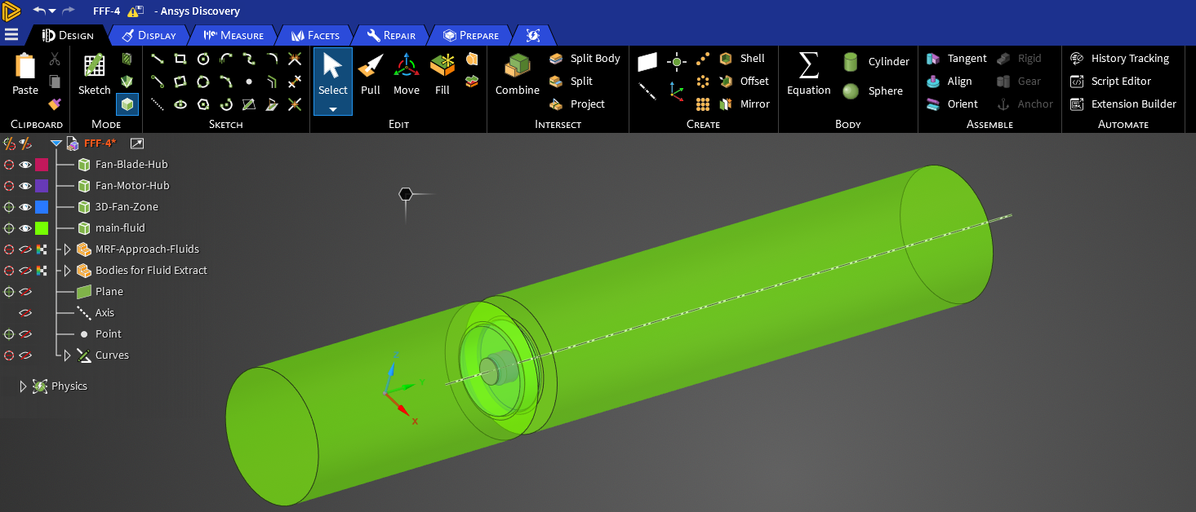This screenshot has height=512, width=1196.
Task: Activate the Move tool
Action: pos(406,75)
